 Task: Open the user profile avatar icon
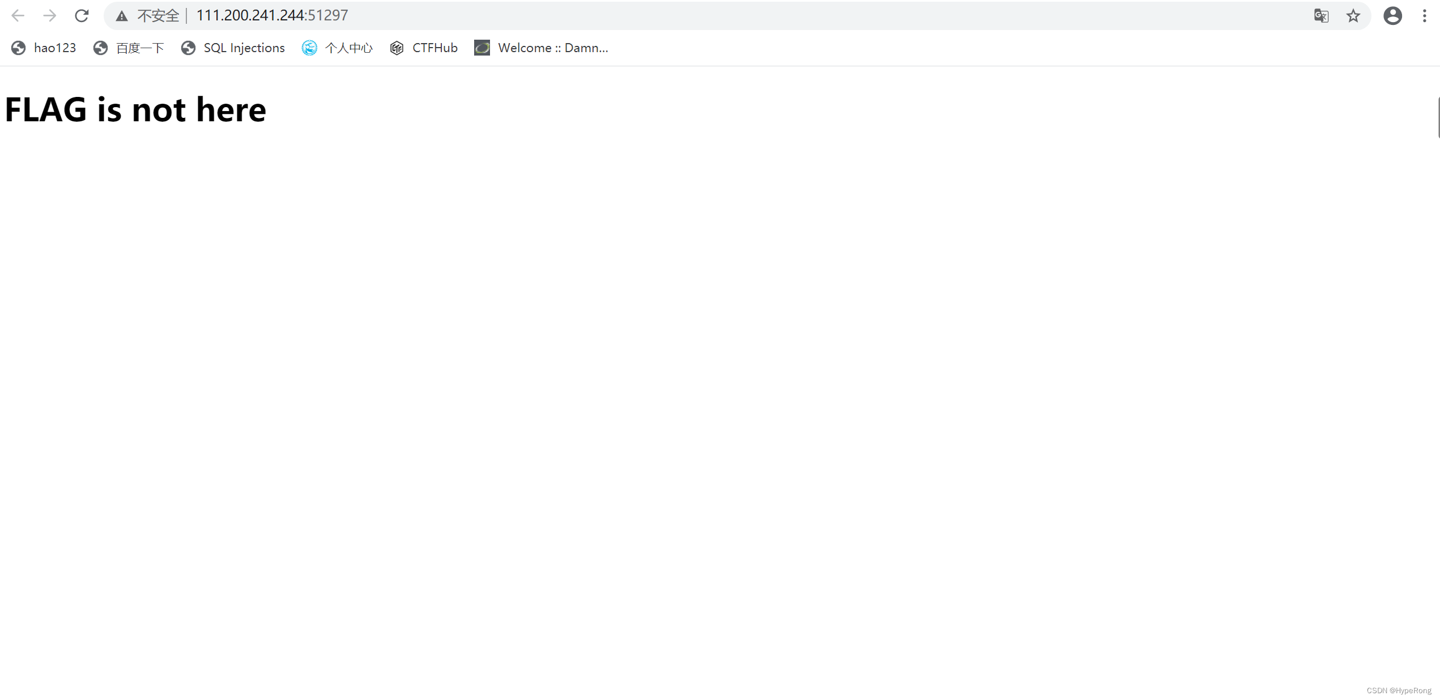pos(1392,15)
